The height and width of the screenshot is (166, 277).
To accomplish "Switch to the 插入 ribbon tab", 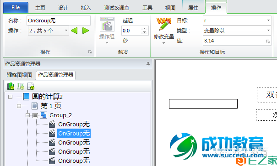I will click(x=86, y=8).
